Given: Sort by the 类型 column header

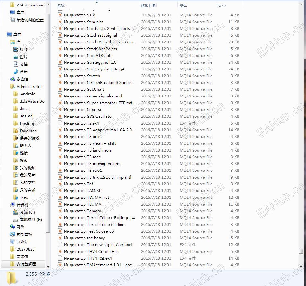Looking at the screenshot, I should coord(184,6).
